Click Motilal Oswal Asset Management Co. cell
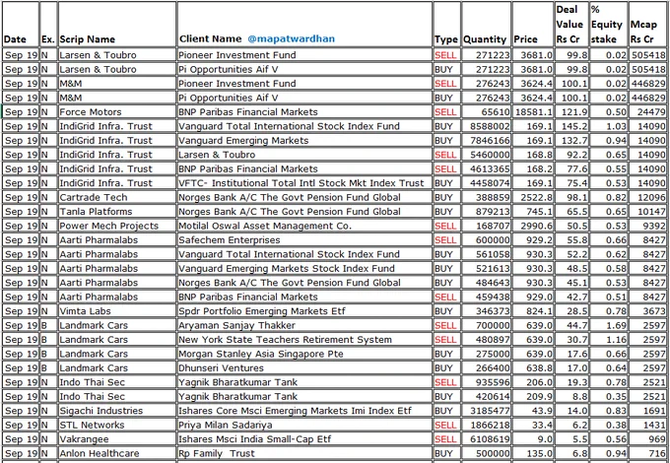Screen dimensions: 670x463 click(304, 226)
